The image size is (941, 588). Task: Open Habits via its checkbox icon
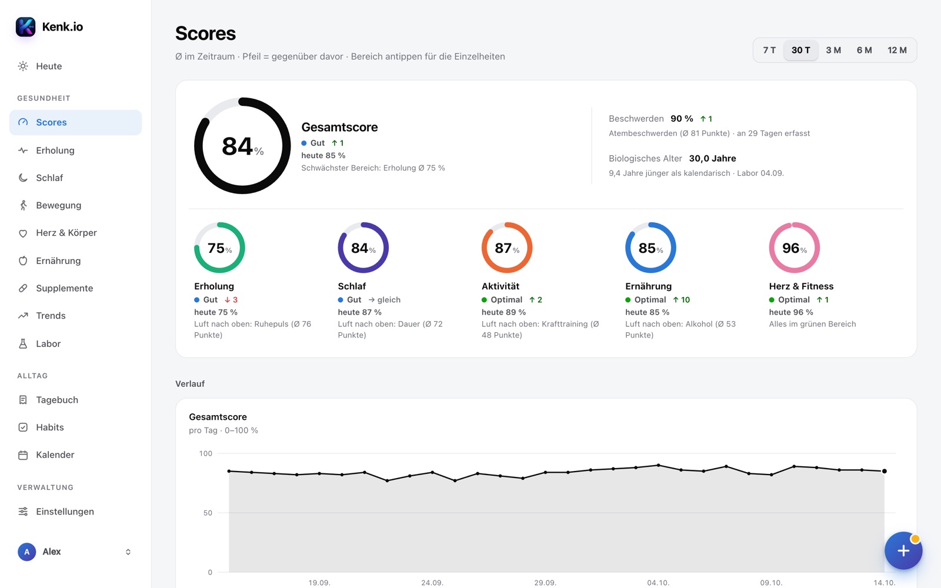[x=23, y=427]
